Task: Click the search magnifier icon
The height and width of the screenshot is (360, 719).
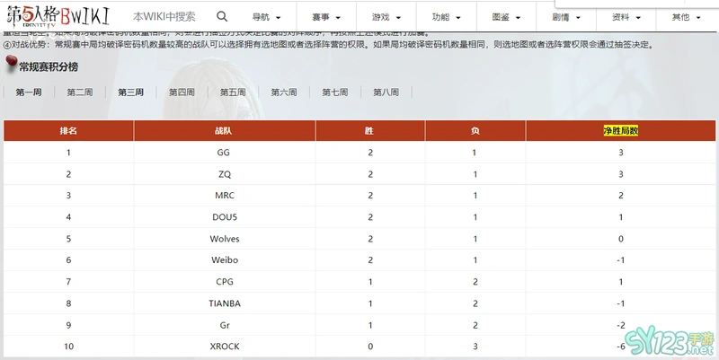Action: [222, 17]
